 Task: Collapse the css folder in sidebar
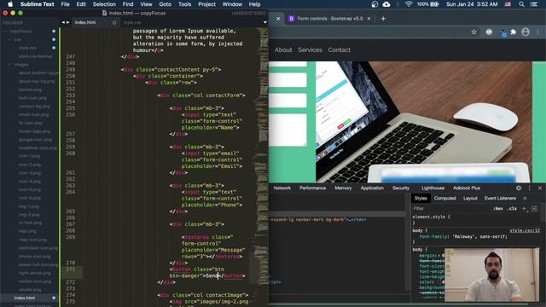tap(9, 39)
